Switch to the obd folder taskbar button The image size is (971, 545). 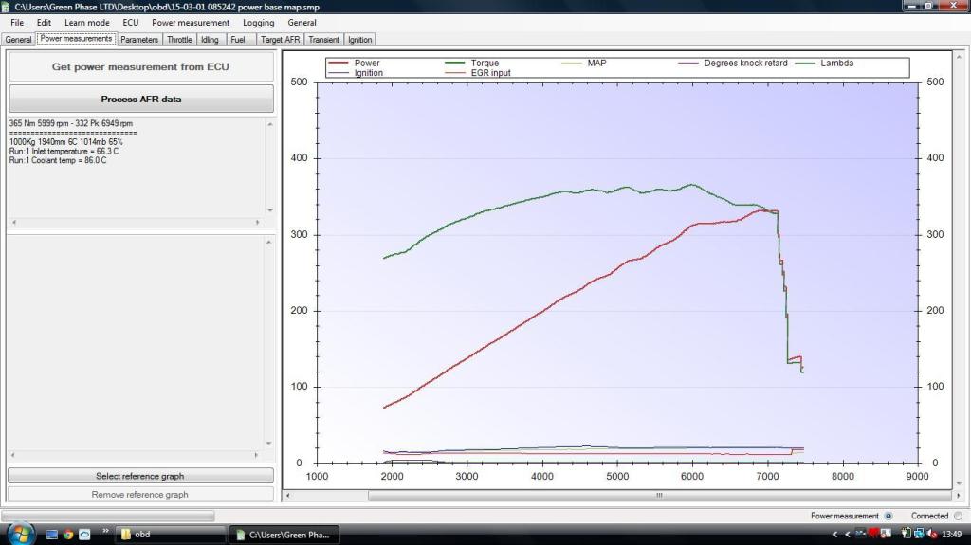coord(171,535)
